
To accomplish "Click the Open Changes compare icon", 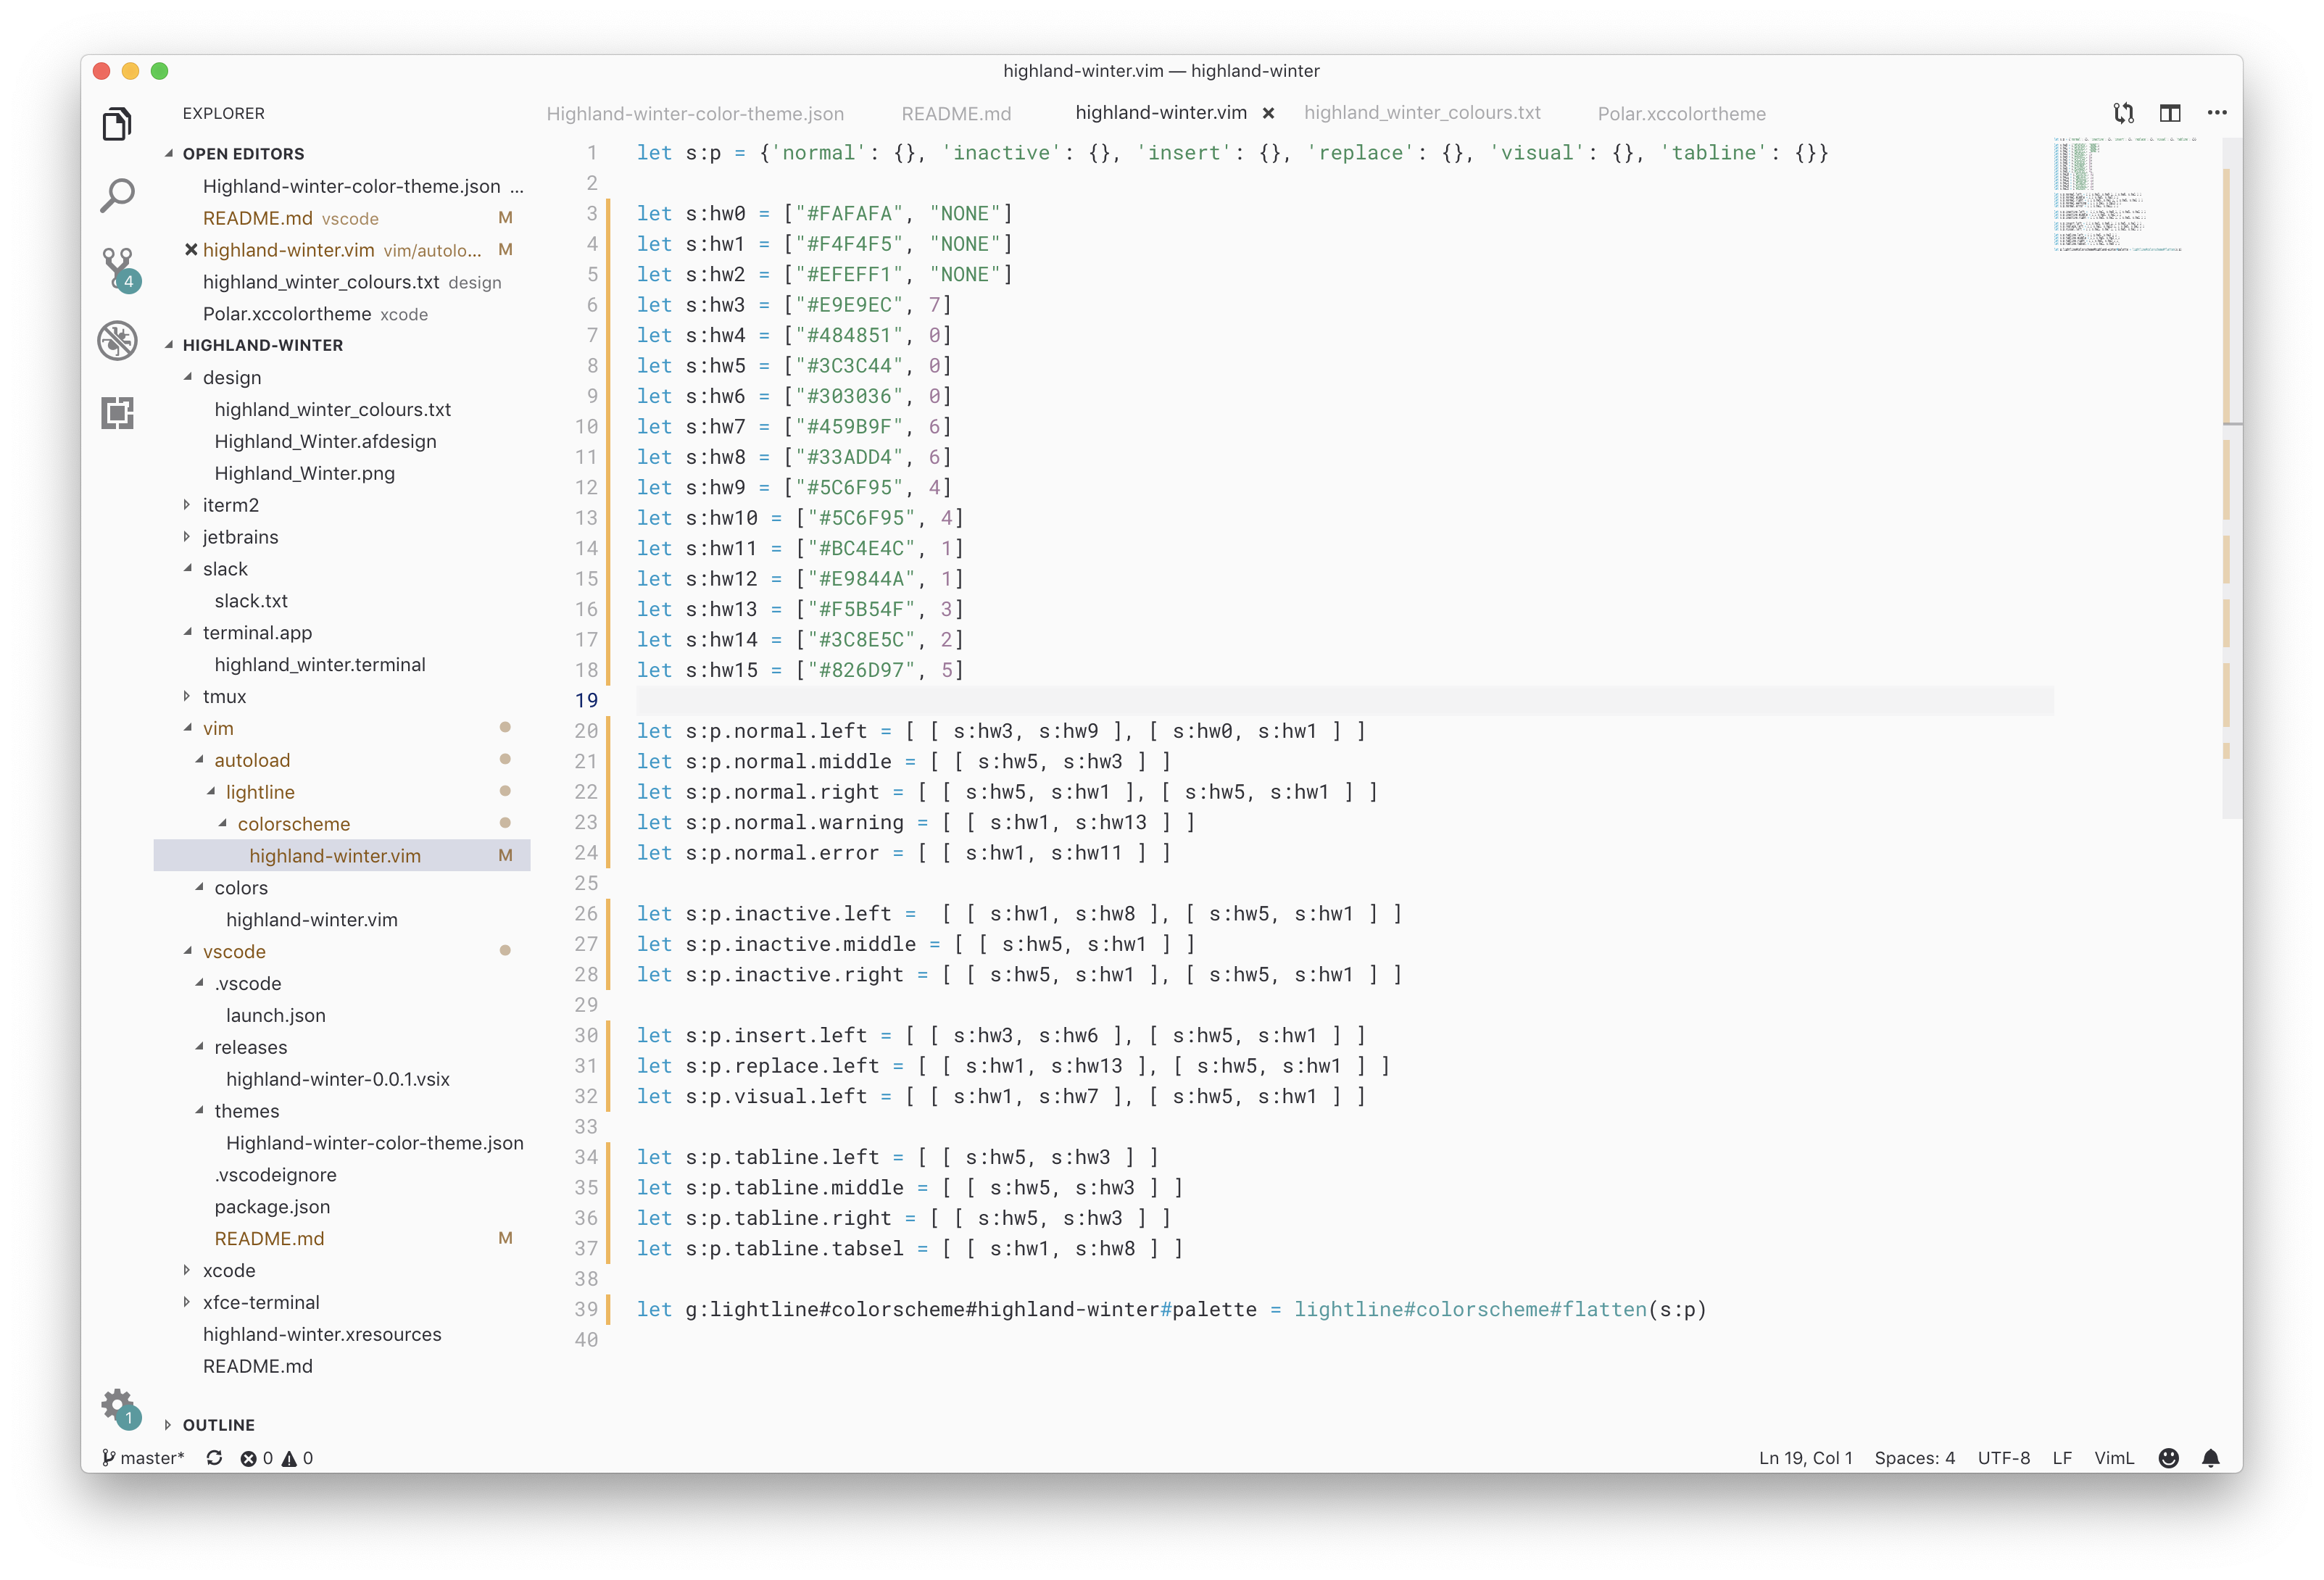I will 2123,113.
